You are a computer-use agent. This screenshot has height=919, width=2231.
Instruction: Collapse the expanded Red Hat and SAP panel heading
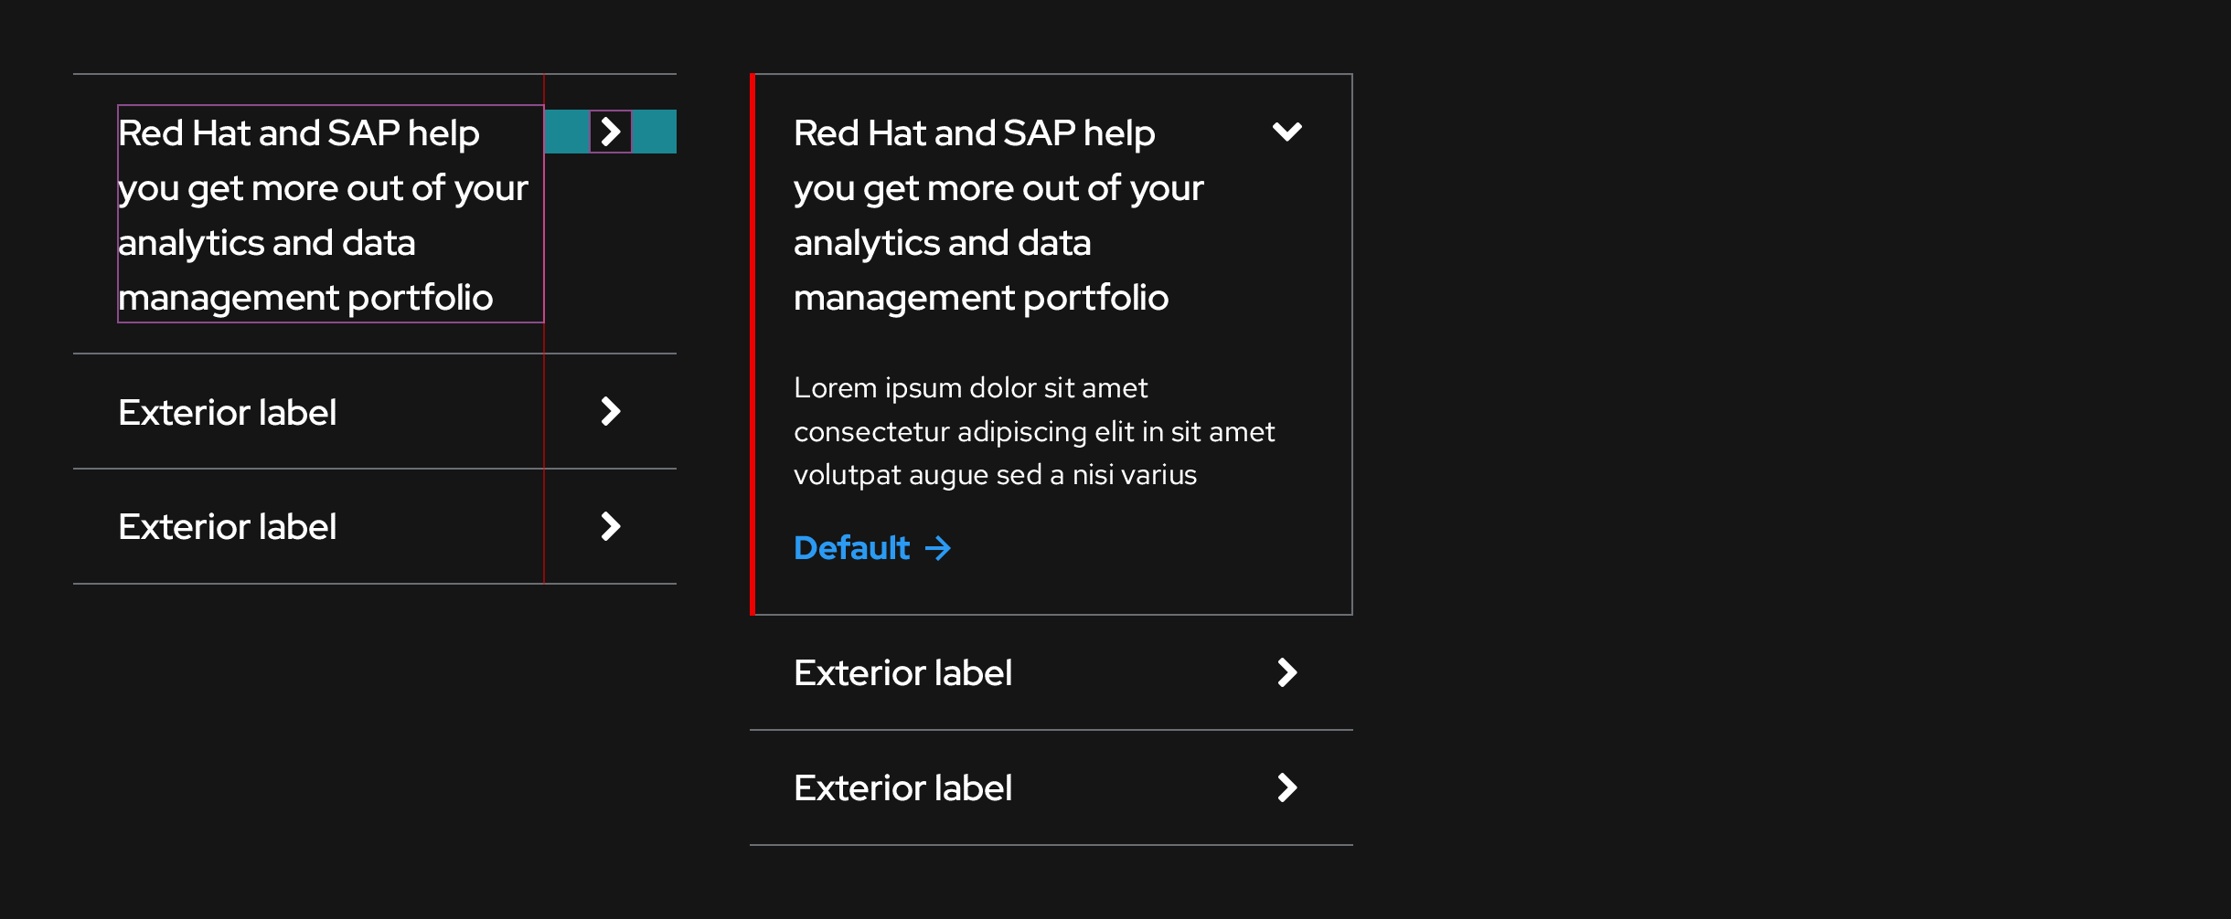point(998,214)
